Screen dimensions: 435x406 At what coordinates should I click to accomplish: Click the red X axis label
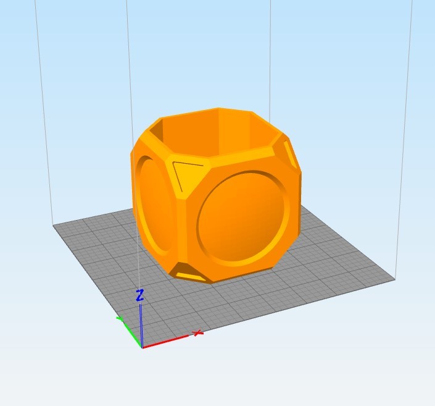click(198, 332)
